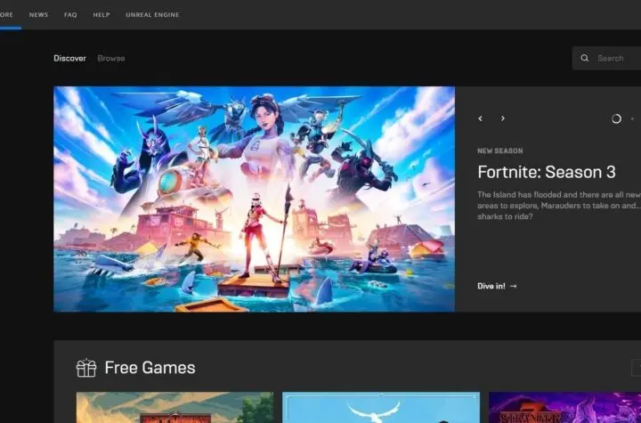The image size is (641, 423).
Task: Select the Store tab
Action: coord(6,15)
